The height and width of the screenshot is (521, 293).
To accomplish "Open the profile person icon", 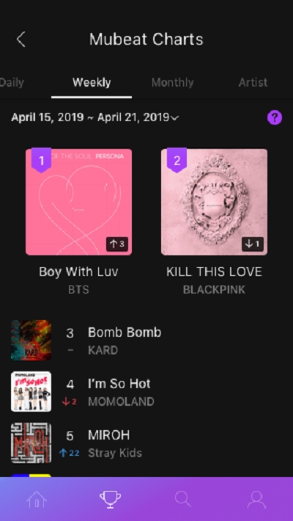I will tap(256, 499).
